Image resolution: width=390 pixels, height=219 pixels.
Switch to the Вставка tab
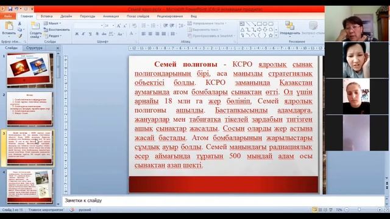click(x=46, y=16)
